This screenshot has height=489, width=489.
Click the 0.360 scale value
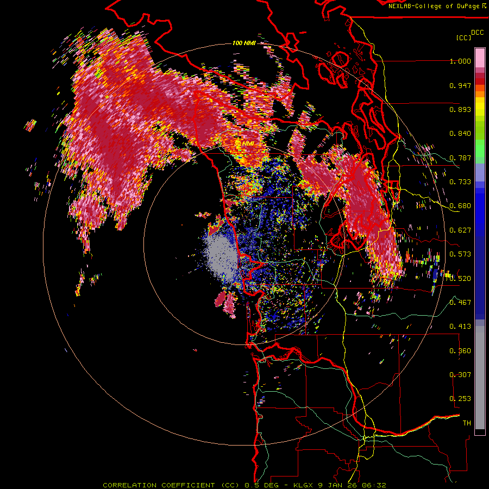coord(460,351)
